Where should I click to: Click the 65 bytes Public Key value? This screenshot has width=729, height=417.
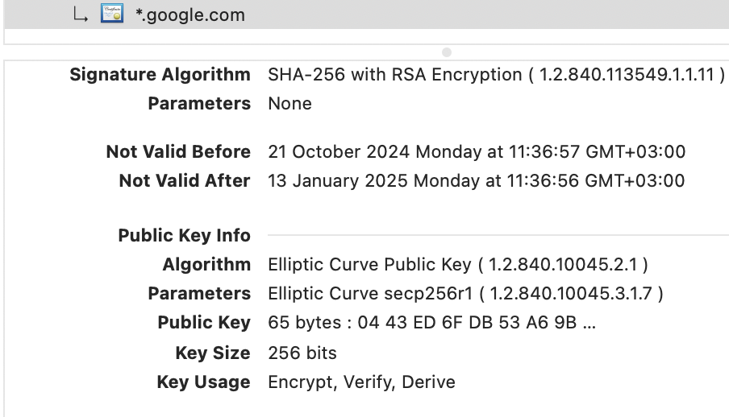click(431, 323)
